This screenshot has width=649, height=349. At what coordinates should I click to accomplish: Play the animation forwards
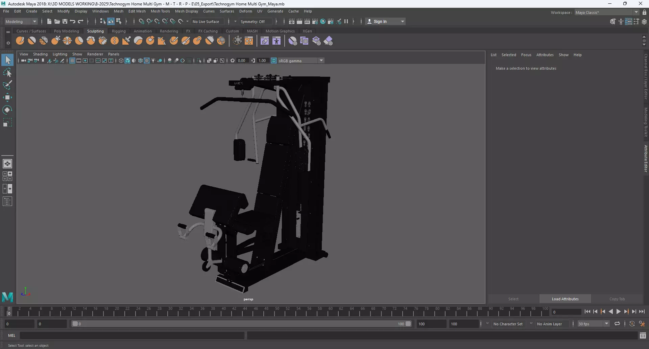click(619, 312)
